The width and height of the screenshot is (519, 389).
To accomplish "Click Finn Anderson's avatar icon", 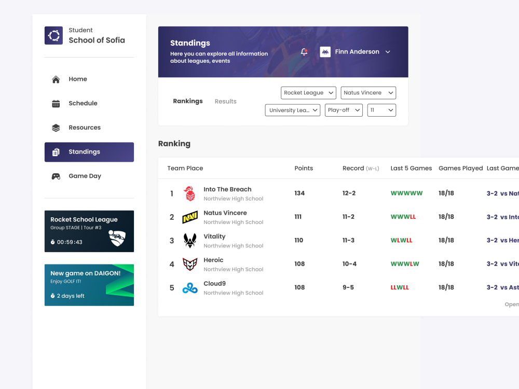I will 325,52.
